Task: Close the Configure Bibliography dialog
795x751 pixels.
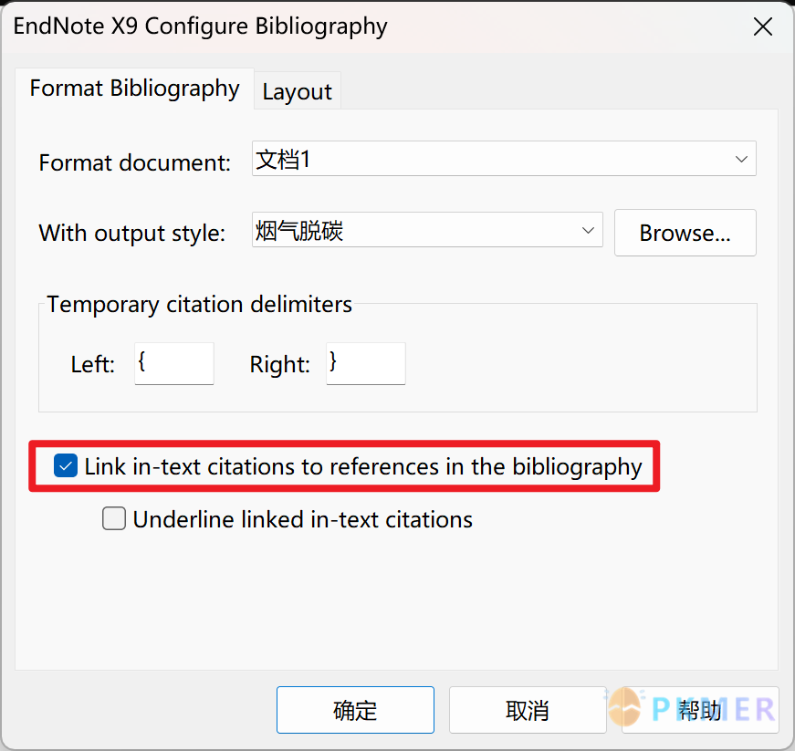Action: (762, 26)
